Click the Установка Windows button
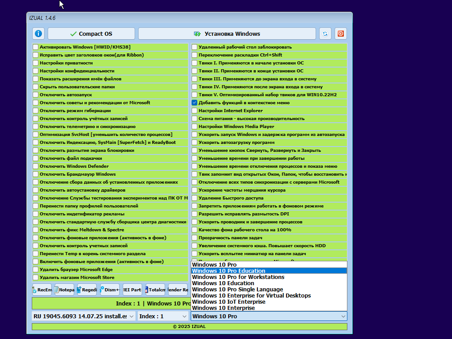The image size is (452, 339). (x=227, y=34)
